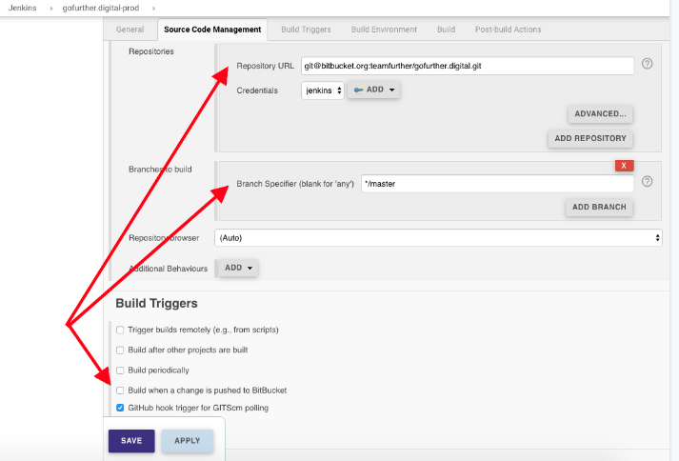Screen dimensions: 679x461
Task: Click the Apply button
Action: coord(187,441)
